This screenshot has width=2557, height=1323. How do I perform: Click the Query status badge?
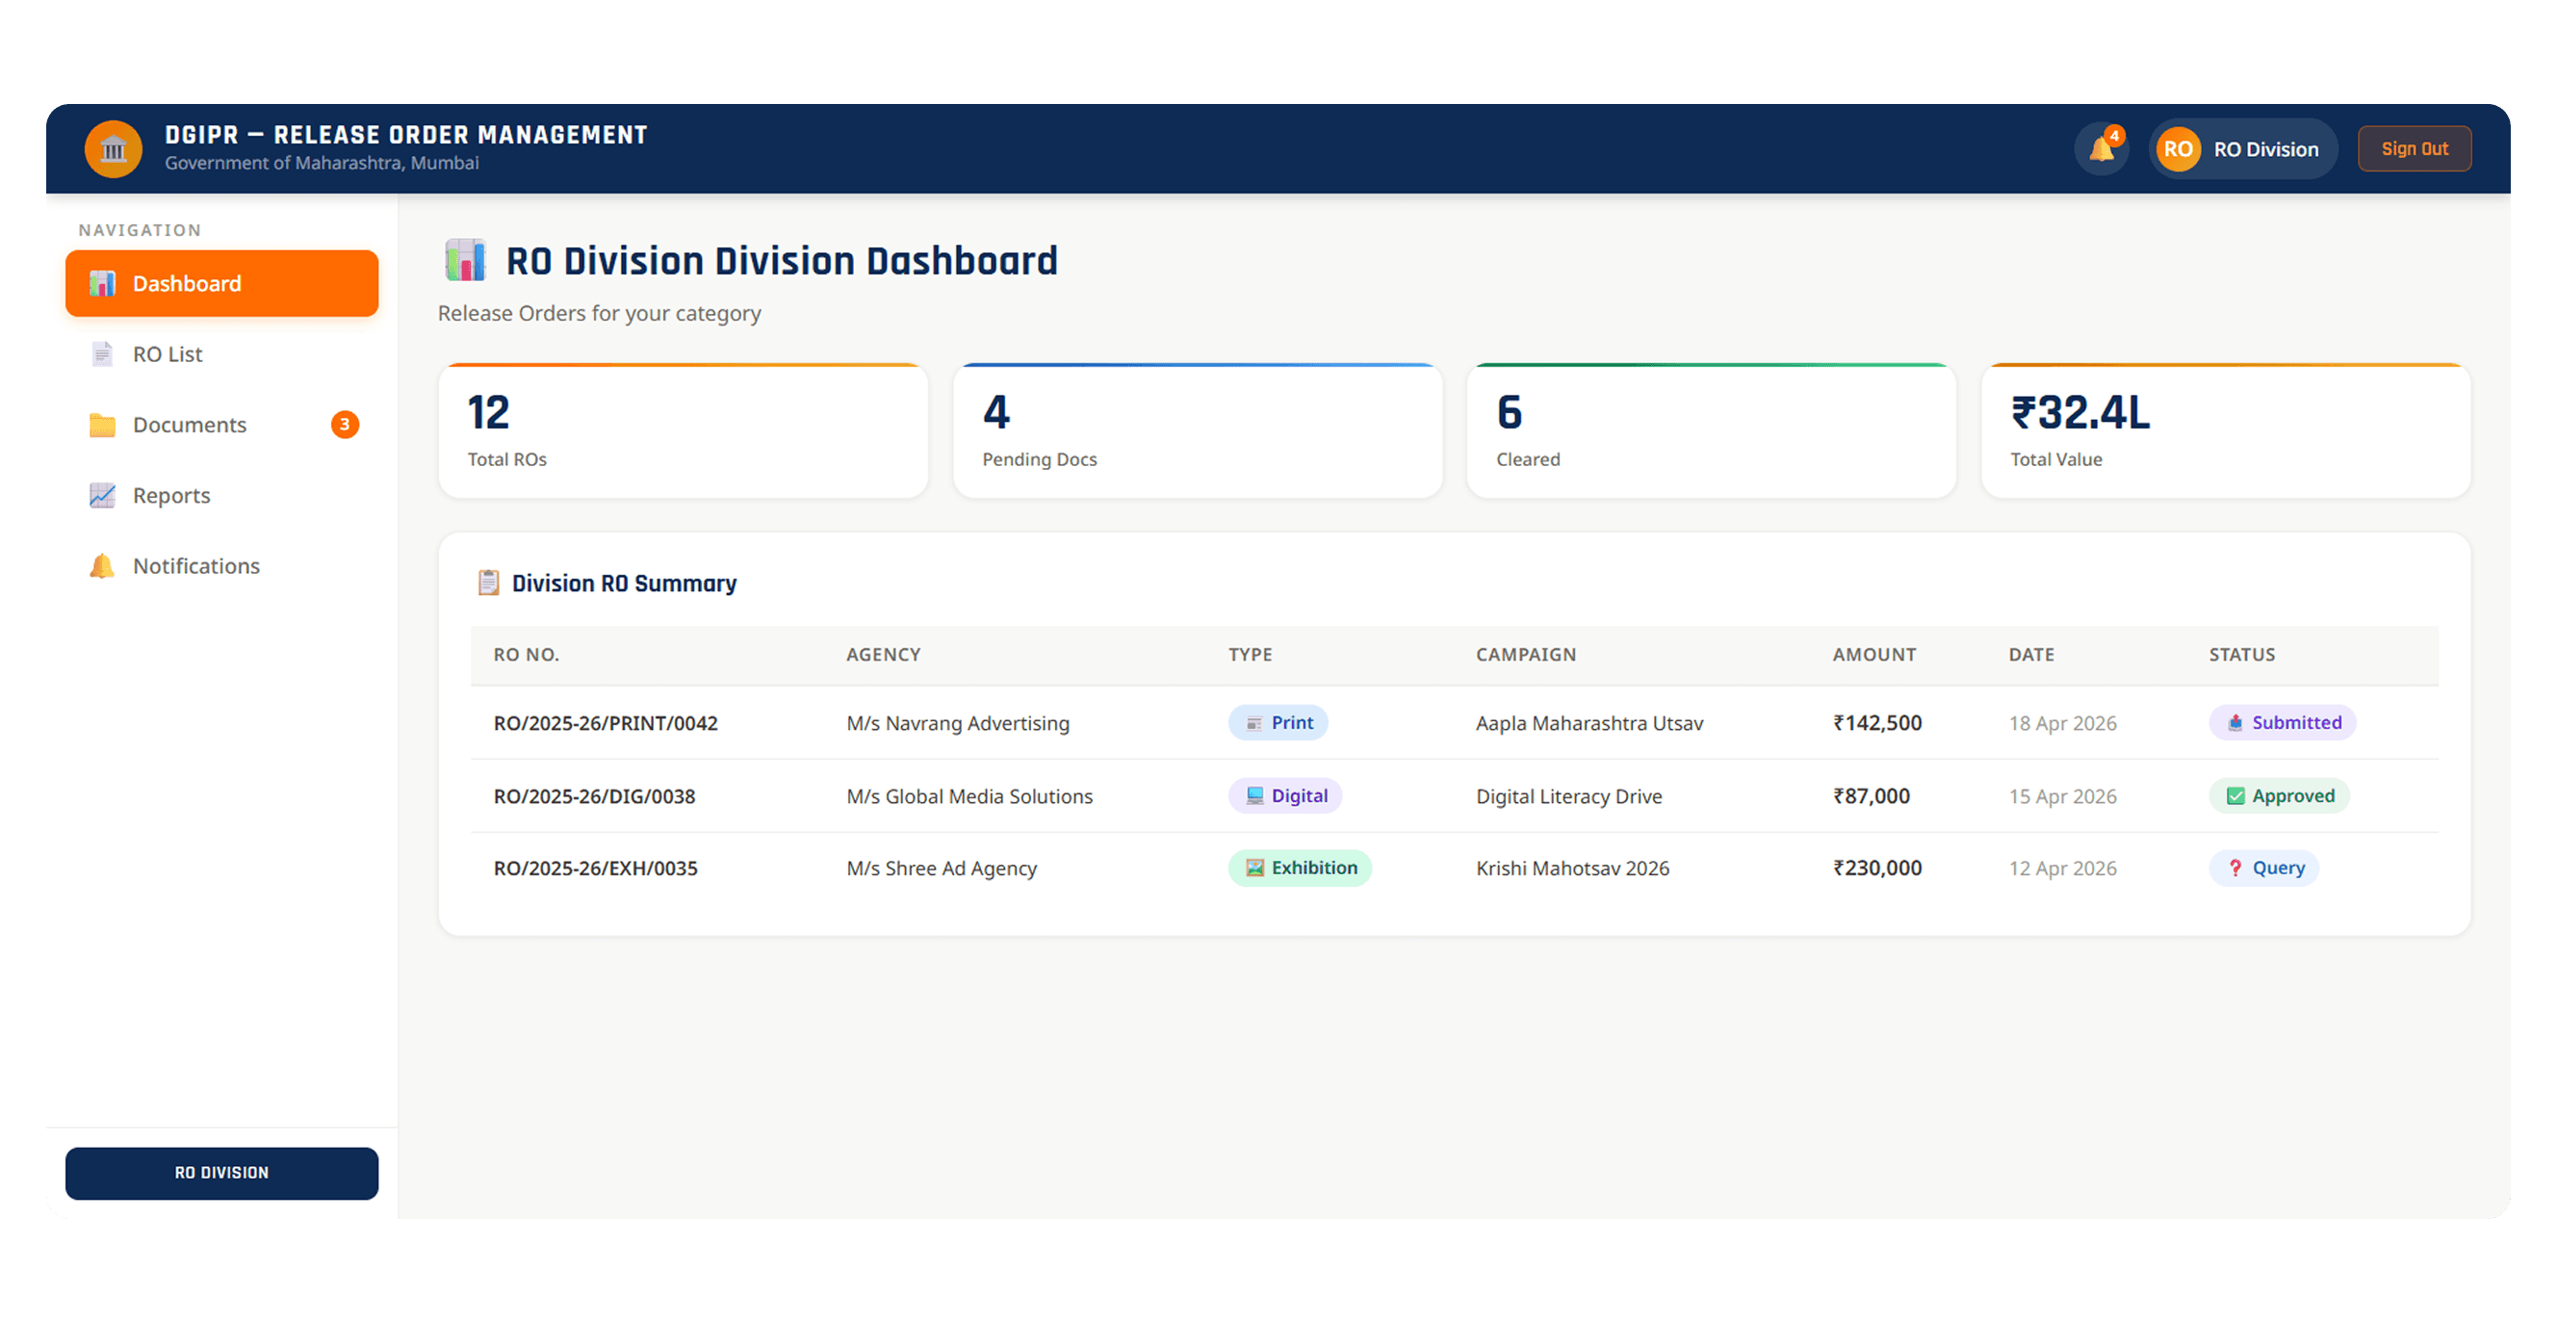click(x=2264, y=869)
